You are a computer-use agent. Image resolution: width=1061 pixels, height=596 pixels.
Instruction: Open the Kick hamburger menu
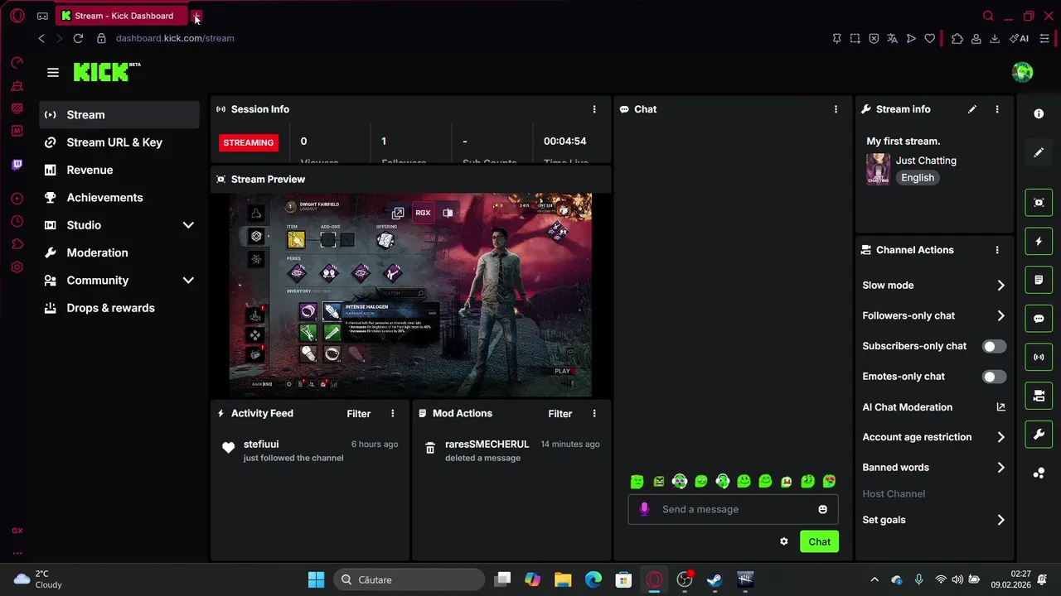coord(53,73)
